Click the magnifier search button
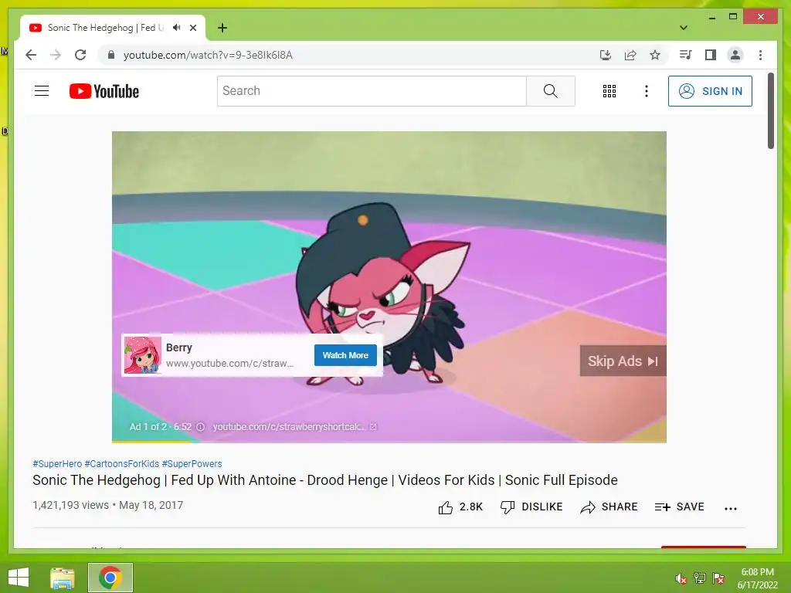This screenshot has width=791, height=593. tap(550, 91)
